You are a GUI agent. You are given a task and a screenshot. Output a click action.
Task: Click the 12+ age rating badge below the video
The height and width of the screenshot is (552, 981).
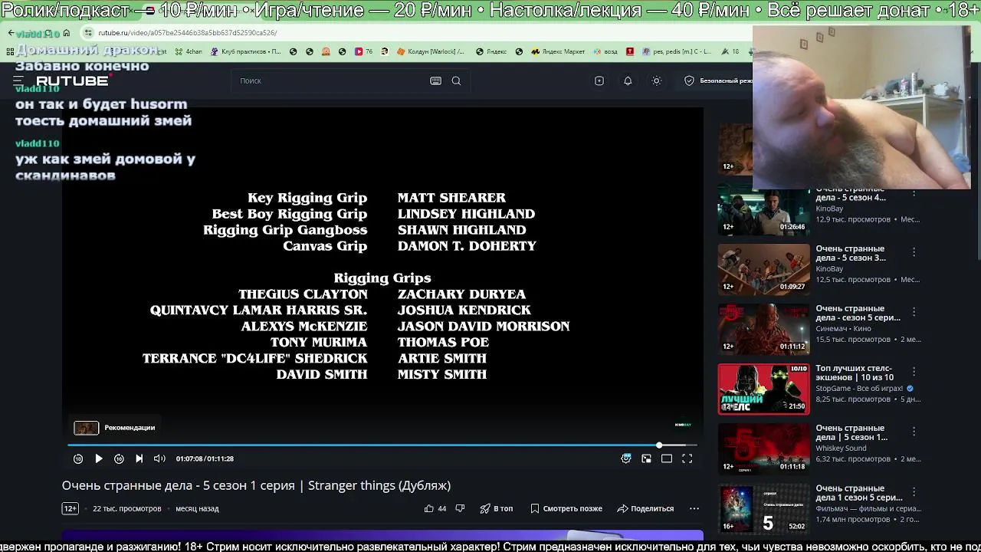coord(70,508)
